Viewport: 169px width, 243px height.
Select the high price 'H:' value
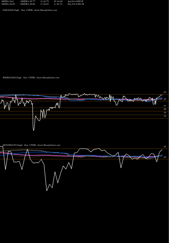[58, 1]
